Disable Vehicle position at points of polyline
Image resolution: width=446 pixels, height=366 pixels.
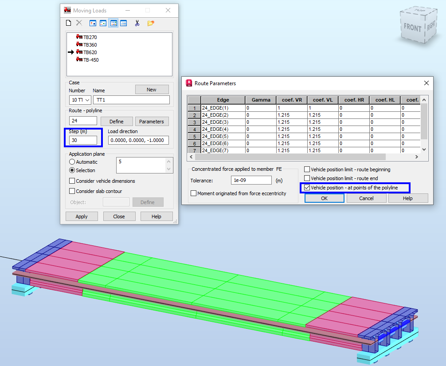307,188
